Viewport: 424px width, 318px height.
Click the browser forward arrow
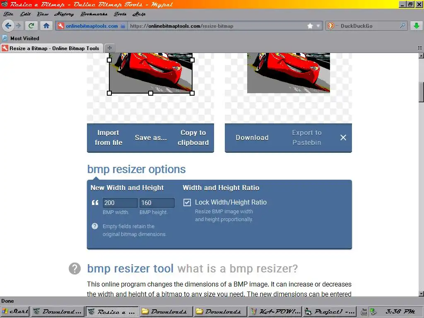coord(18,26)
